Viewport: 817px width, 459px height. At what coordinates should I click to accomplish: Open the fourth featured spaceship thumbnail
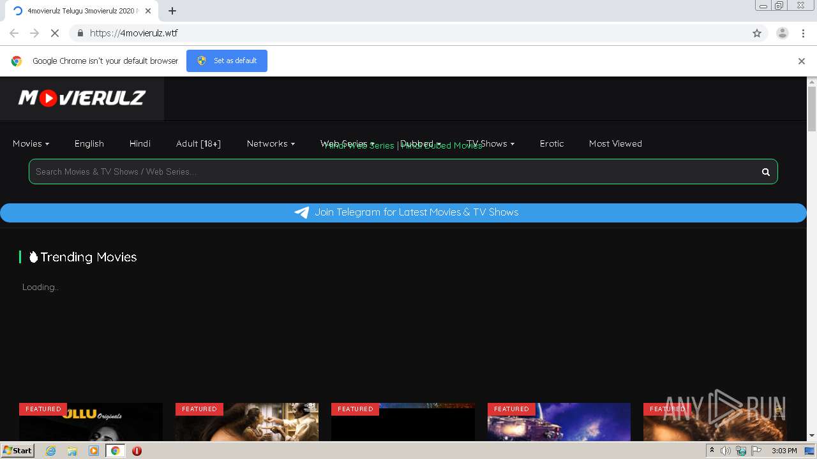pos(559,421)
